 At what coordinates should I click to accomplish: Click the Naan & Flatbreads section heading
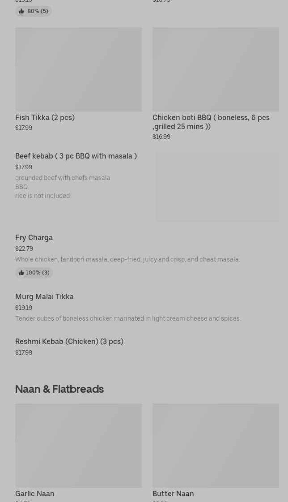pos(59,389)
